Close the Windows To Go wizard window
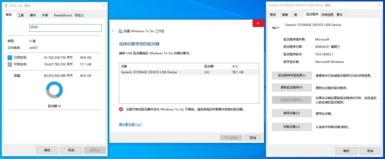 click(258, 23)
